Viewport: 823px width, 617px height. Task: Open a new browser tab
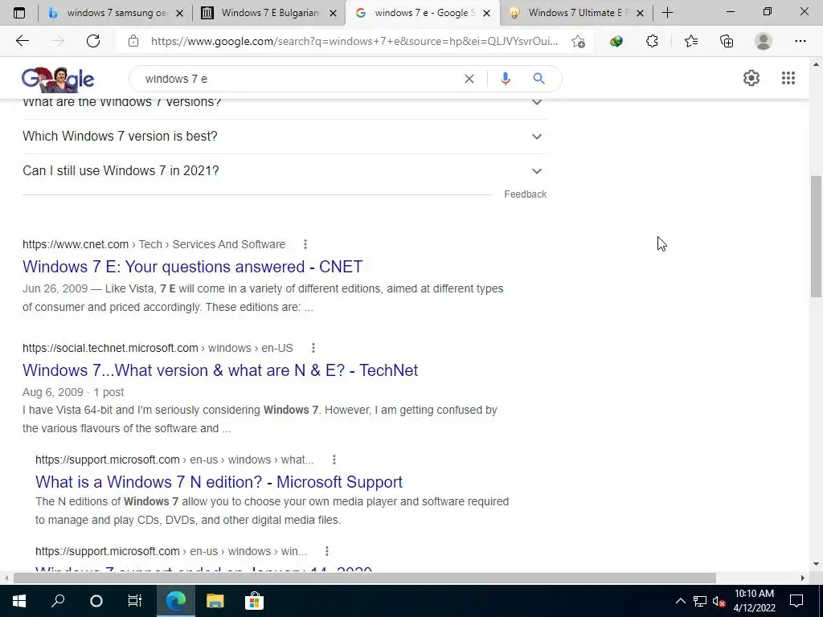tap(667, 13)
